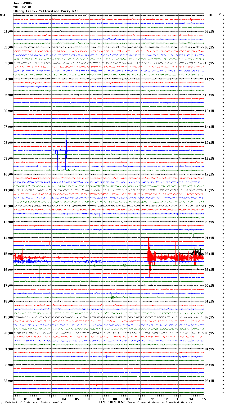Click the large red seismic event onset near 15:00
225x406 pixels.
pyautogui.click(x=150, y=257)
